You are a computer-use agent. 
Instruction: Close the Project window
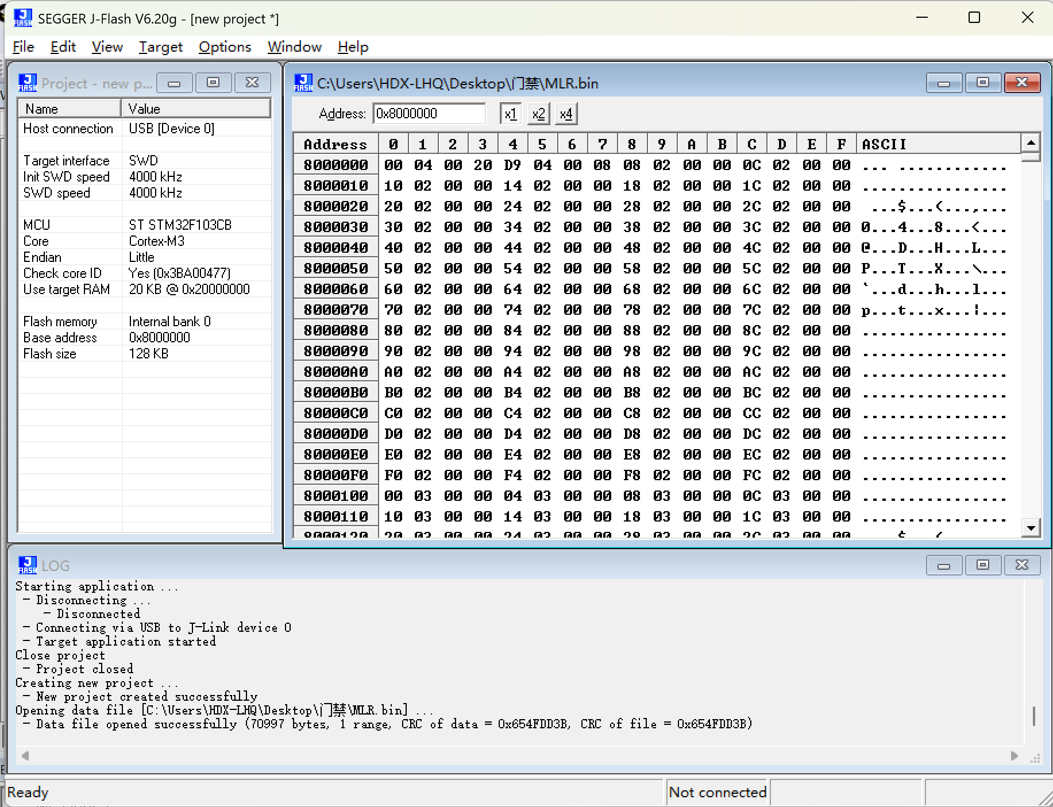pos(252,83)
